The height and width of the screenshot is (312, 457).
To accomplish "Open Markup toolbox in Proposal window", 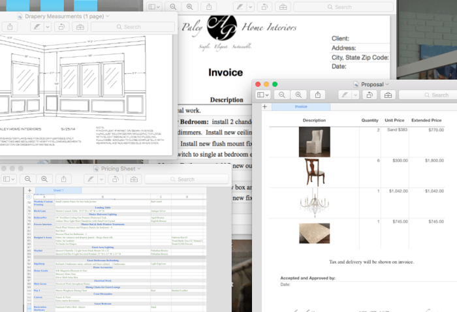I will coord(388,95).
